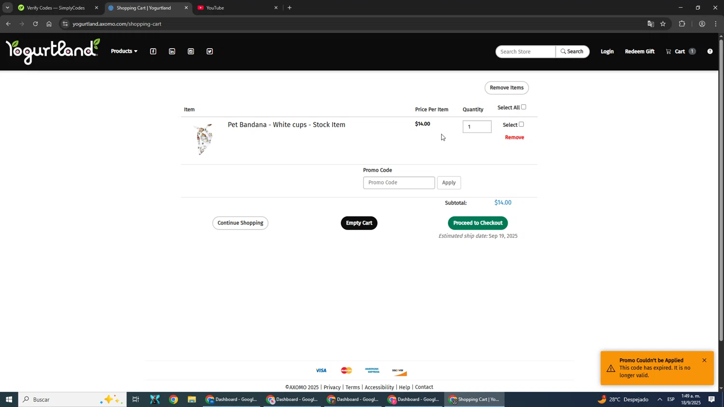Screen dimensions: 724x407
Task: Click the browser address bar URL
Action: (117, 24)
